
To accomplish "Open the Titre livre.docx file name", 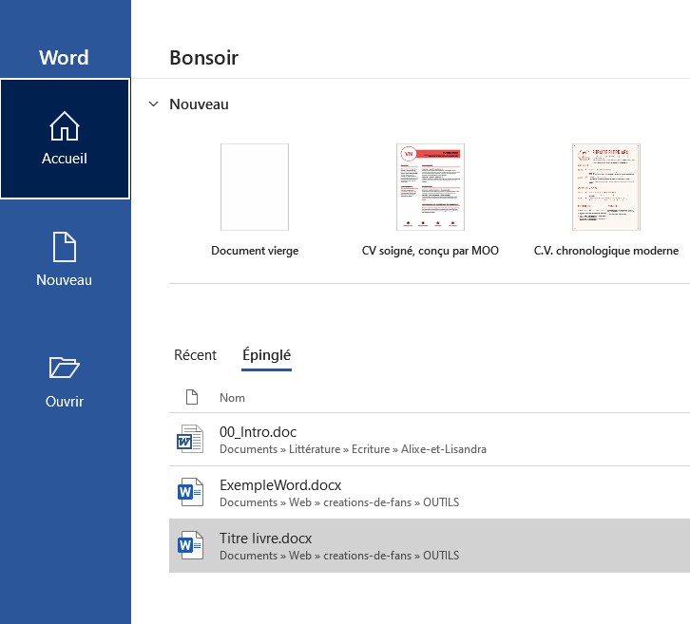I will click(x=265, y=539).
